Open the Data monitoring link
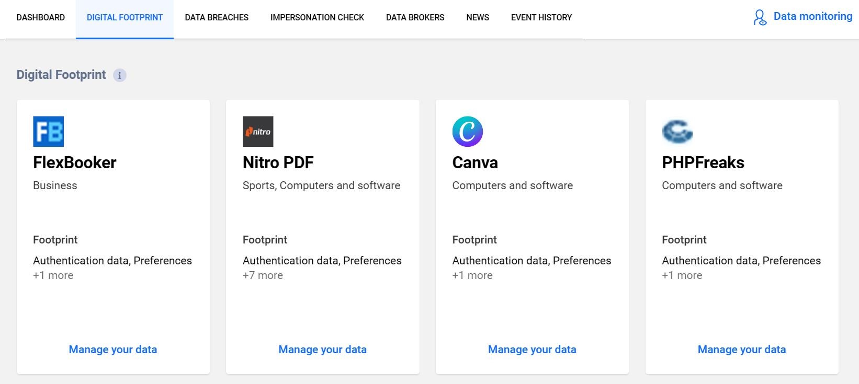 pyautogui.click(x=813, y=16)
